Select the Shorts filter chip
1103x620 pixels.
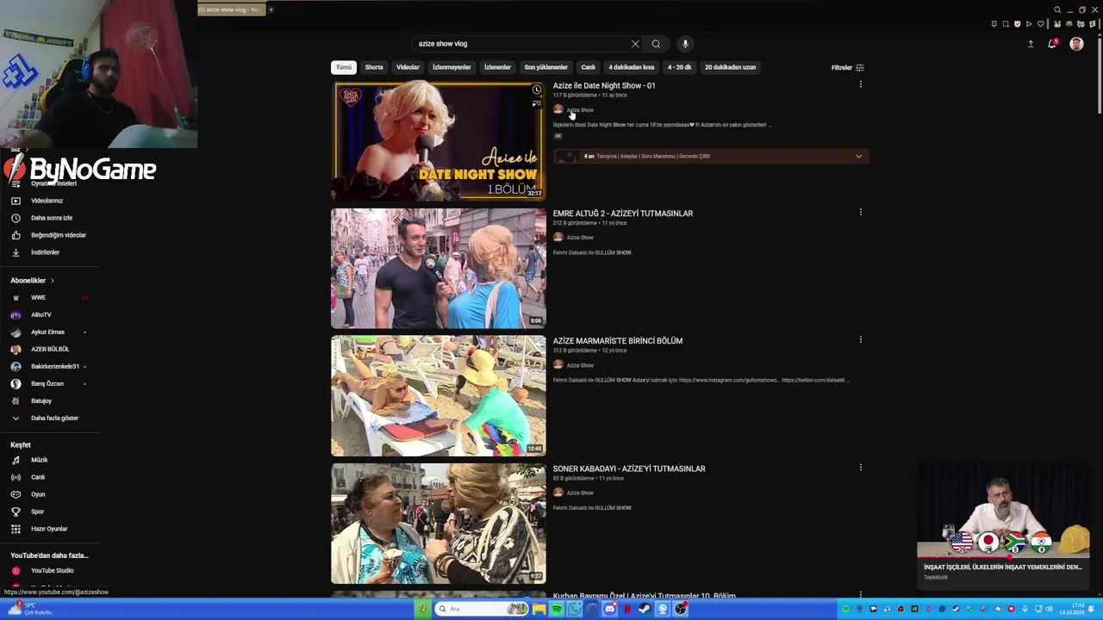click(374, 67)
